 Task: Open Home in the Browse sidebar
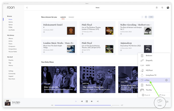10,19
